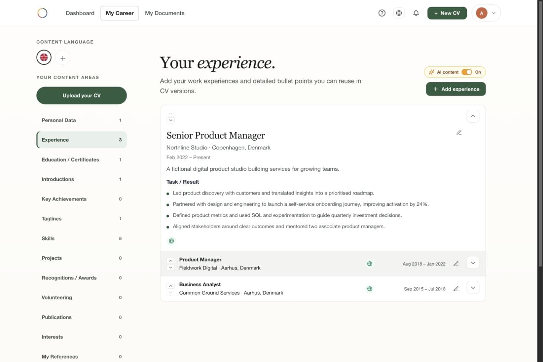Add a new content language with plus icon
The image size is (543, 362).
63,58
